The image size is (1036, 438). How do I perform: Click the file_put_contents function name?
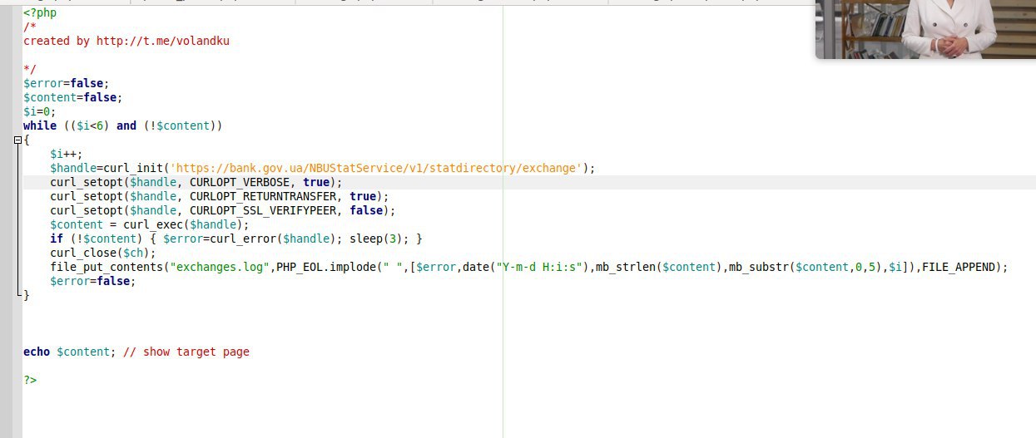(x=107, y=267)
